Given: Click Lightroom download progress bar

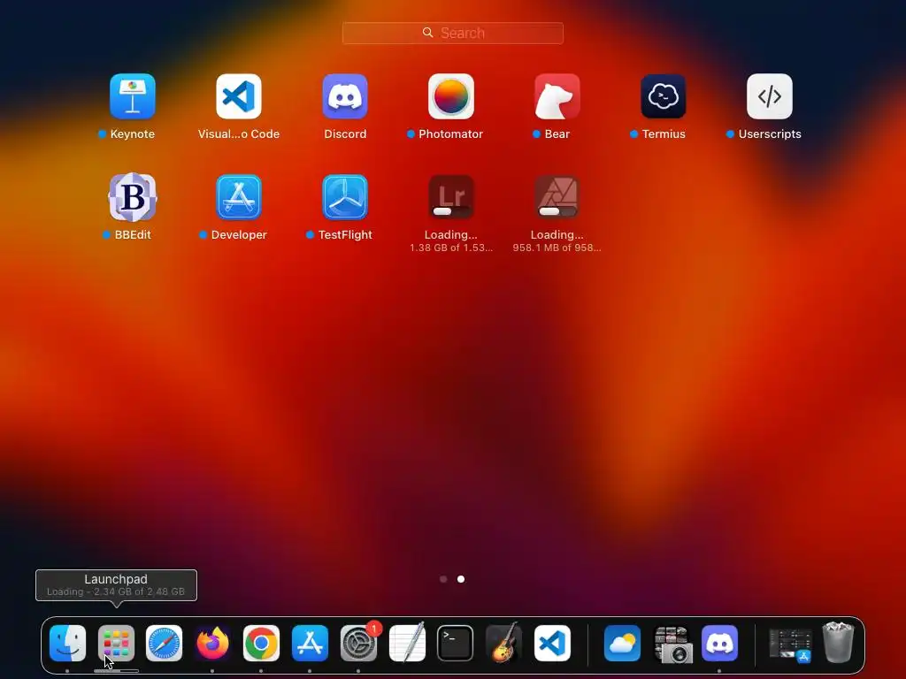Looking at the screenshot, I should [x=451, y=212].
